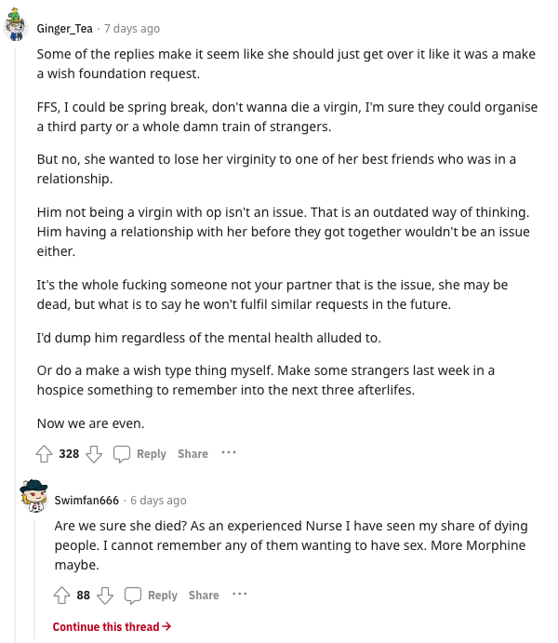
Task: Open more options on Ginger_Tea's comment
Action: (229, 453)
